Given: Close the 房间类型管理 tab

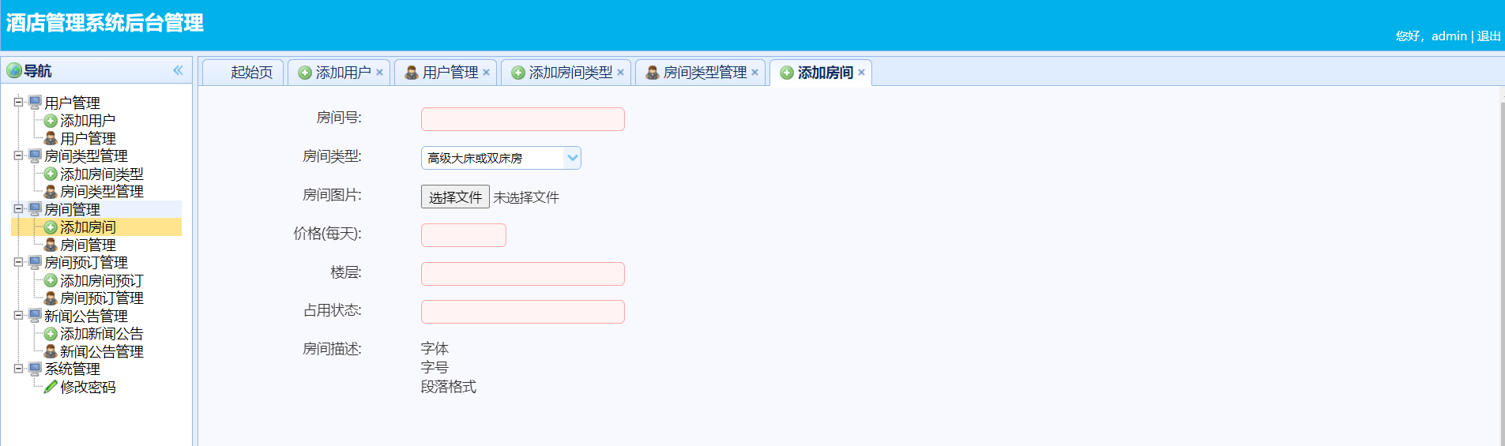Looking at the screenshot, I should (754, 73).
